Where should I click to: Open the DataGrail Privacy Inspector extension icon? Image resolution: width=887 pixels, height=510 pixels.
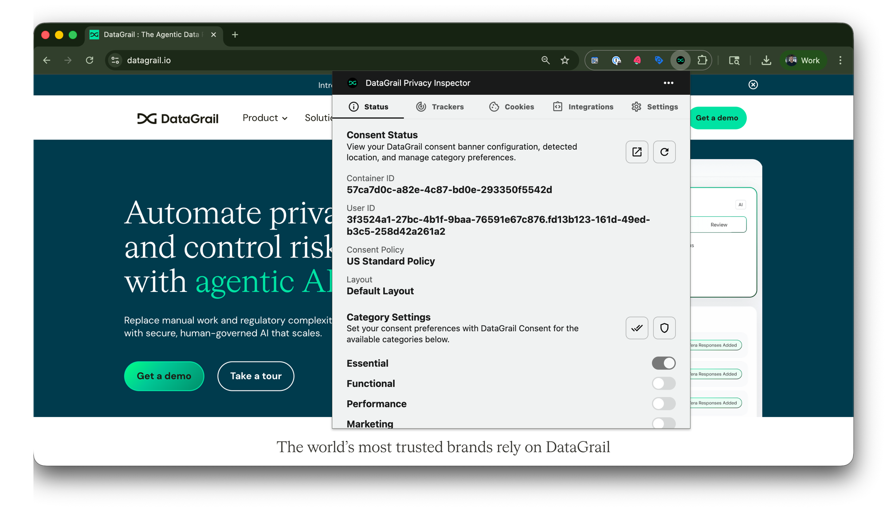pyautogui.click(x=681, y=60)
